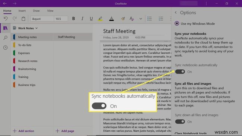Insert a numbered list
The image size is (242, 136).
[x=161, y=19]
